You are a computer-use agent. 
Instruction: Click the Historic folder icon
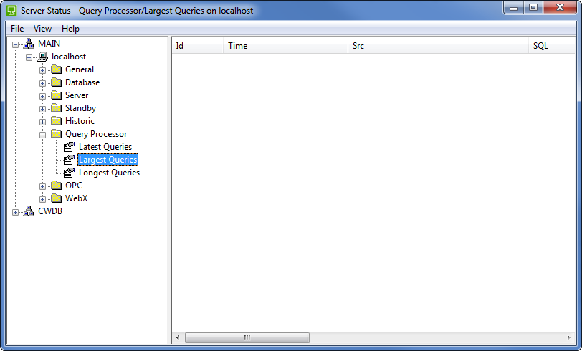click(56, 121)
